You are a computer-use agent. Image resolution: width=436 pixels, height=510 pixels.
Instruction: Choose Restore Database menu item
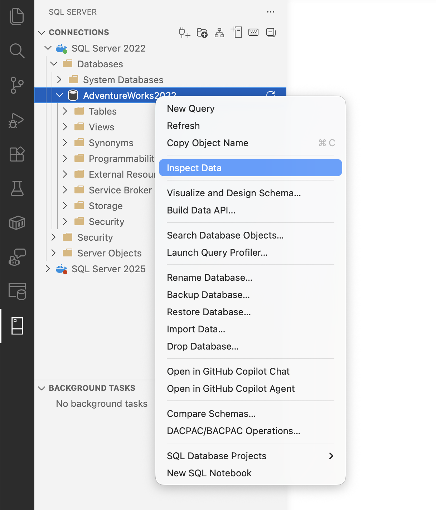pyautogui.click(x=250, y=312)
